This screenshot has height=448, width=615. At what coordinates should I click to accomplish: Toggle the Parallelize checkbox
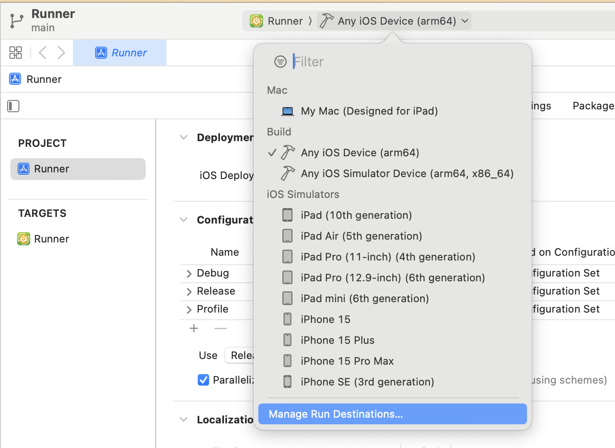tap(203, 380)
